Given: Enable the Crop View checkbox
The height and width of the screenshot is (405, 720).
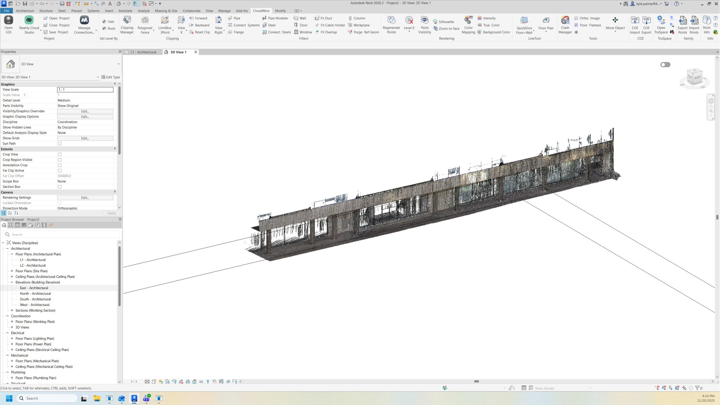Looking at the screenshot, I should (x=60, y=154).
